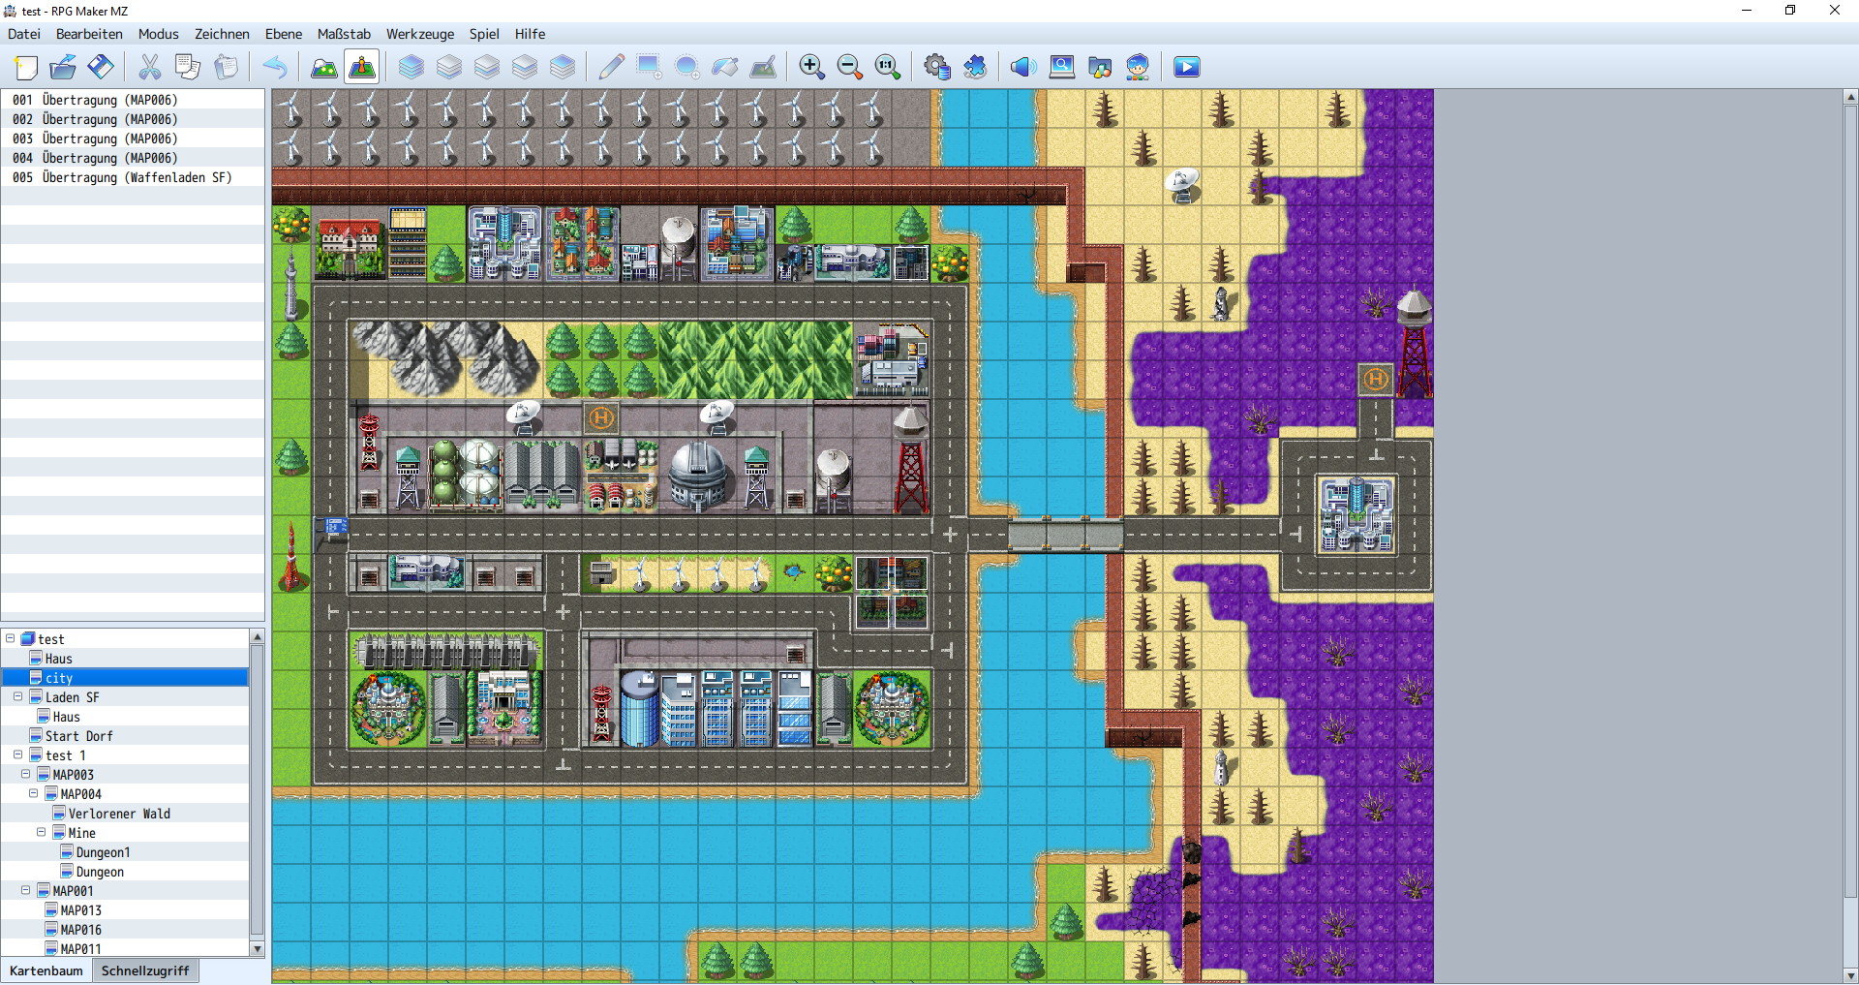Save project with the floppy disk icon
This screenshot has height=985, width=1859.
[101, 67]
